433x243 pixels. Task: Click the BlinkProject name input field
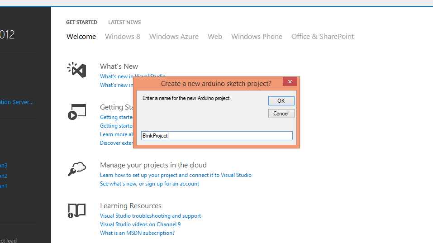pos(217,136)
